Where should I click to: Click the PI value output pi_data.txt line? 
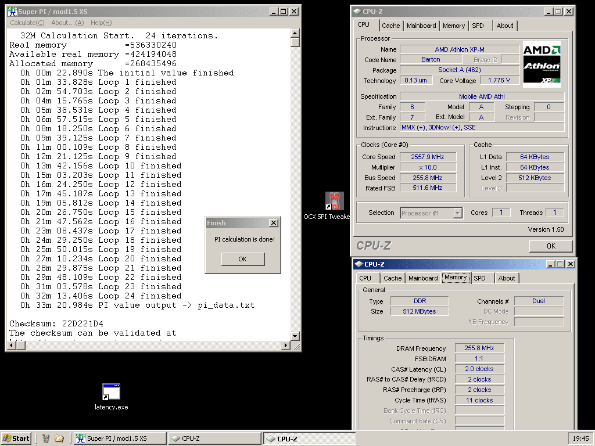click(x=137, y=305)
